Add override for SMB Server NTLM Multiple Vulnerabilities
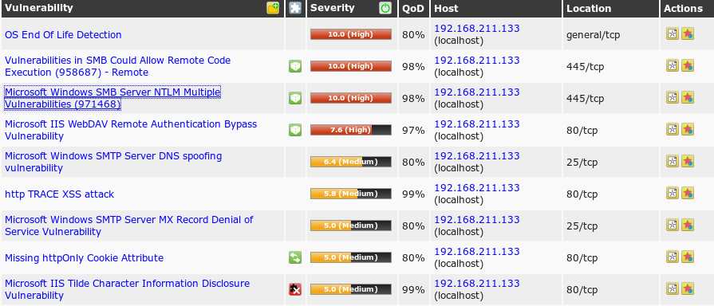 click(x=688, y=97)
